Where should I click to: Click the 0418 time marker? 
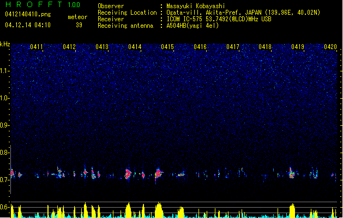tap(265, 47)
